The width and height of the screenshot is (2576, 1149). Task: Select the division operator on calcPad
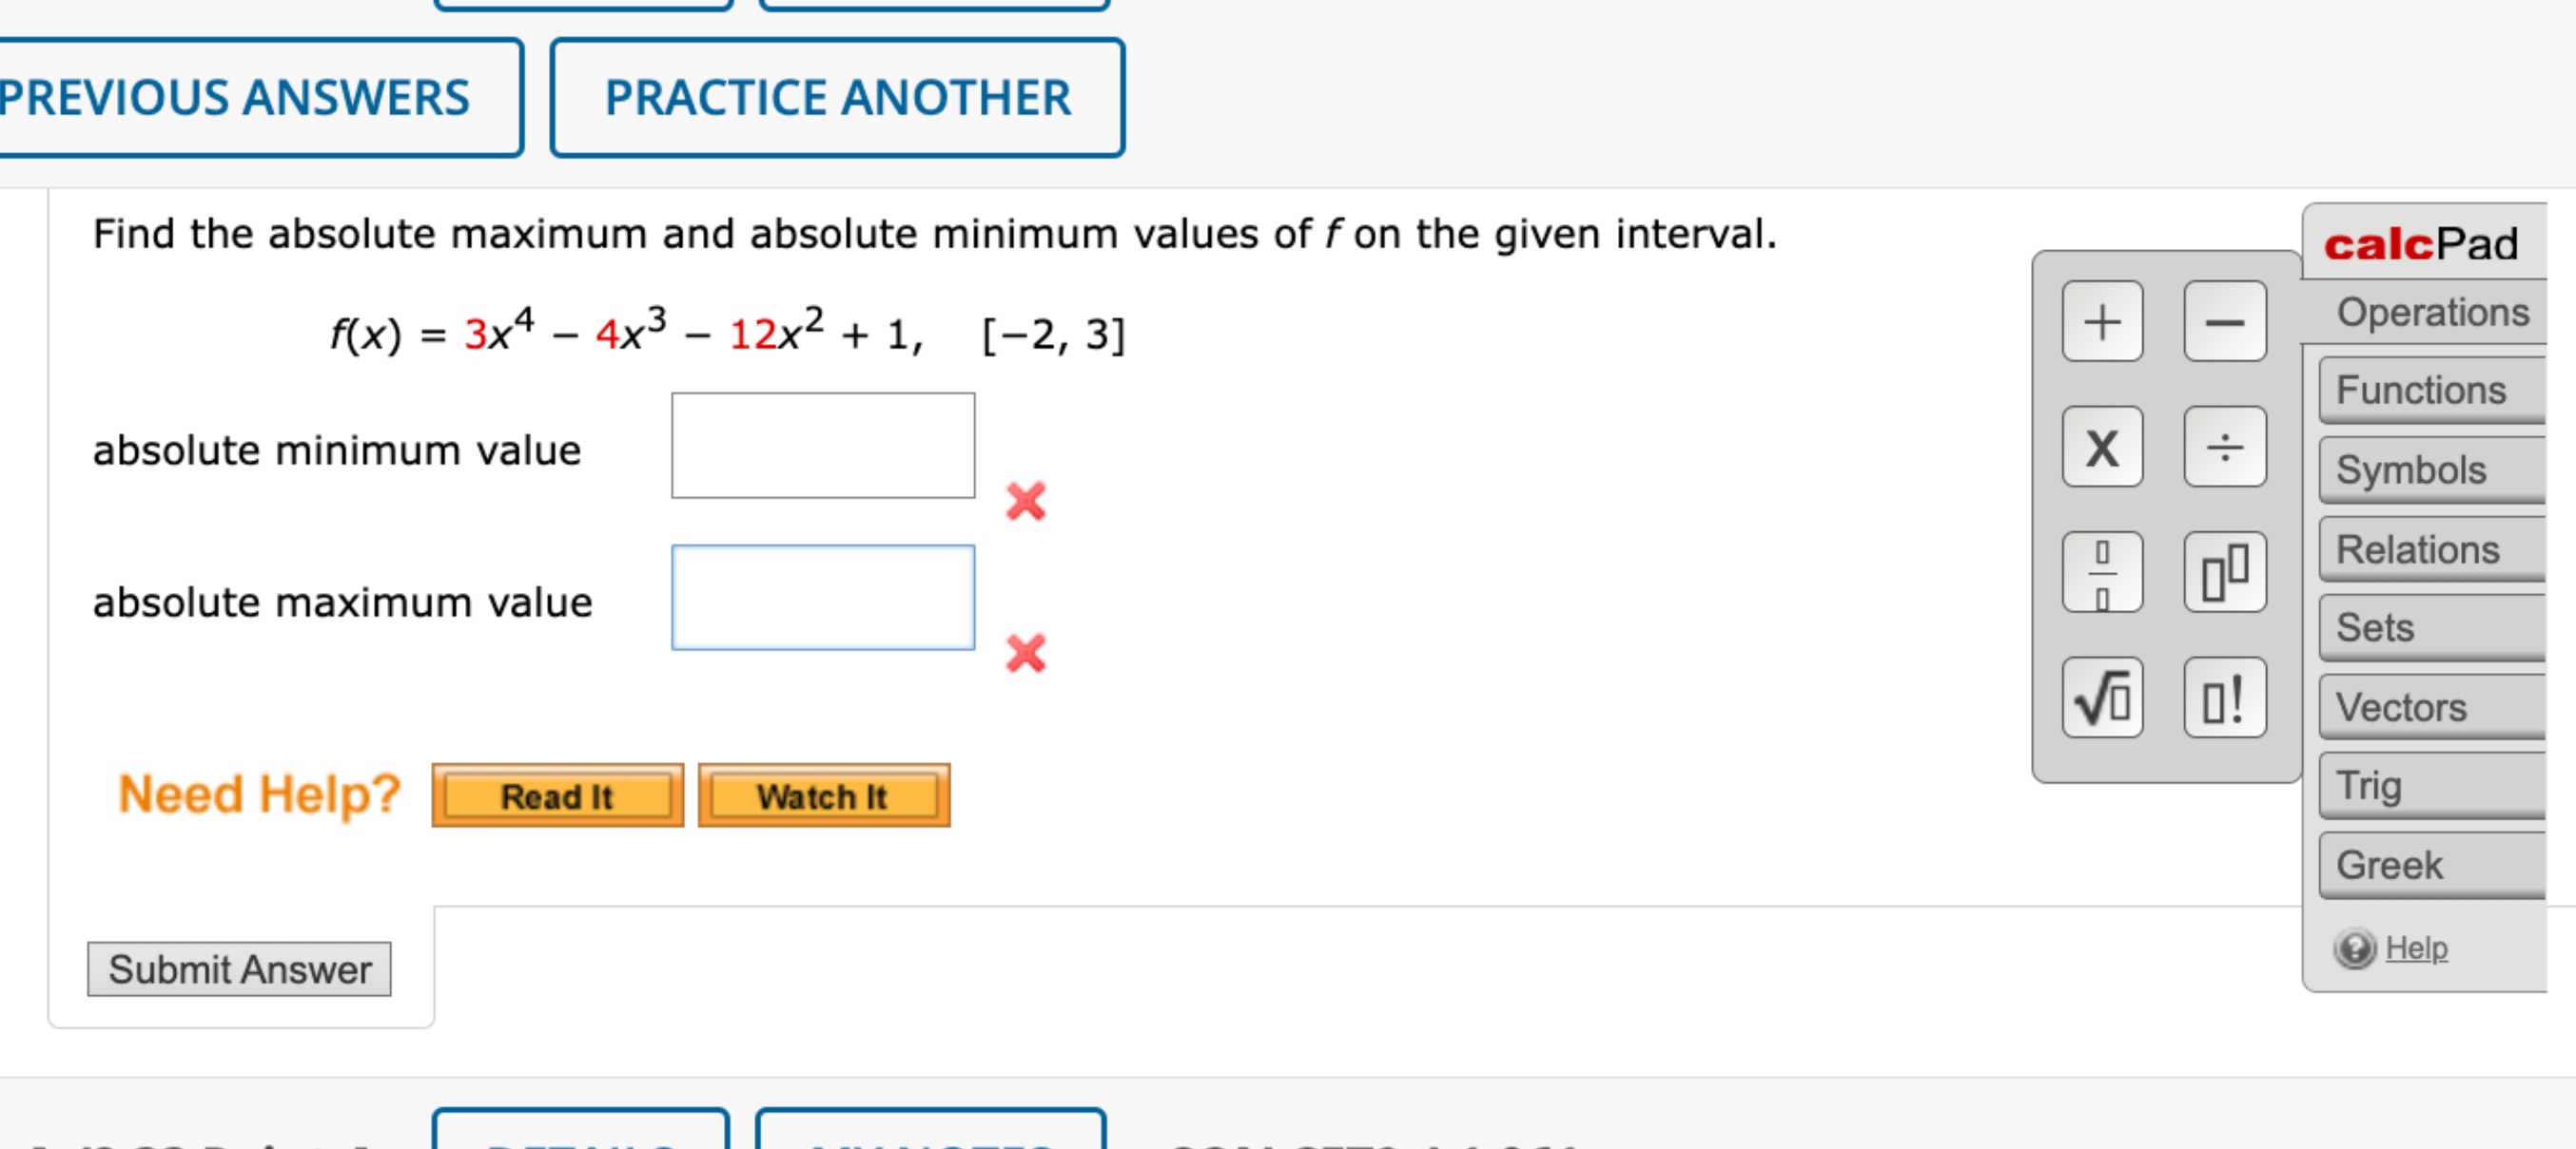point(2226,448)
